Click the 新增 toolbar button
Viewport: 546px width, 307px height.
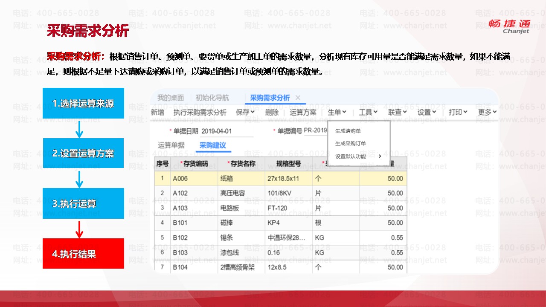pyautogui.click(x=158, y=112)
